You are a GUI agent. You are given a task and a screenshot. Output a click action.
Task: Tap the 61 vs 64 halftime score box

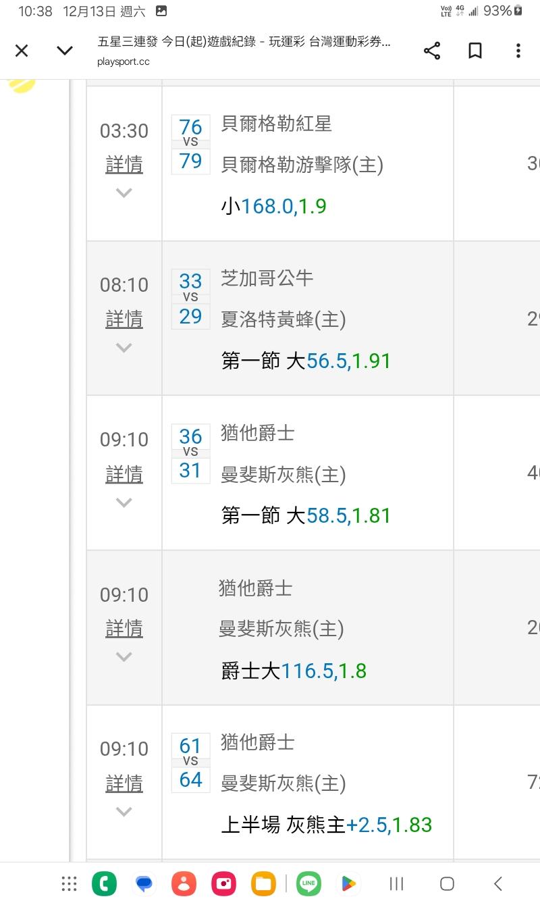click(190, 763)
